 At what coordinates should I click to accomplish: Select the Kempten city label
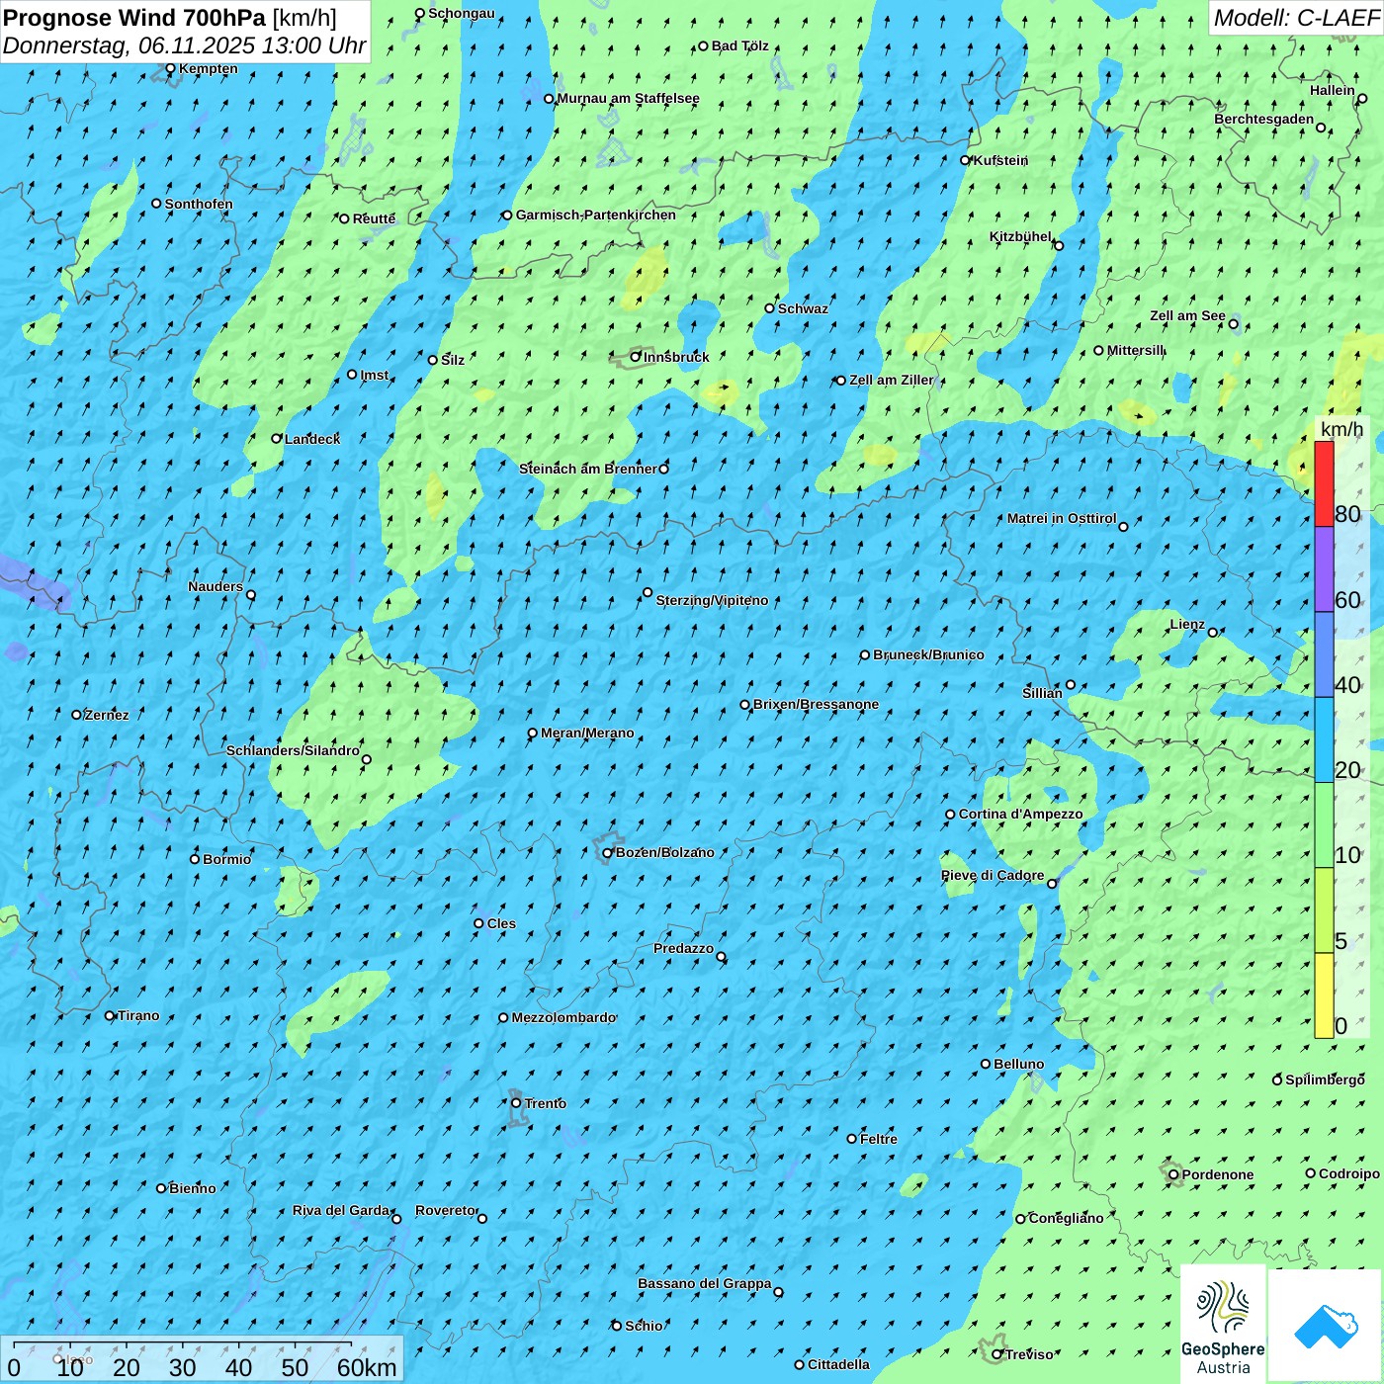point(208,68)
